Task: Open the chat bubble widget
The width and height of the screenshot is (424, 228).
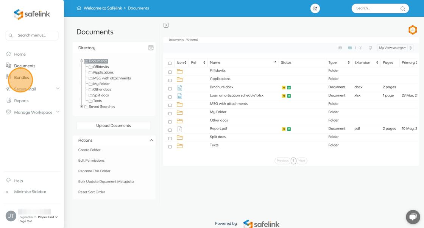Action: click(413, 217)
